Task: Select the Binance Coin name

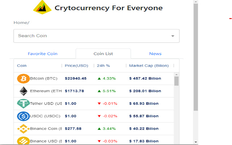Action: (46, 129)
